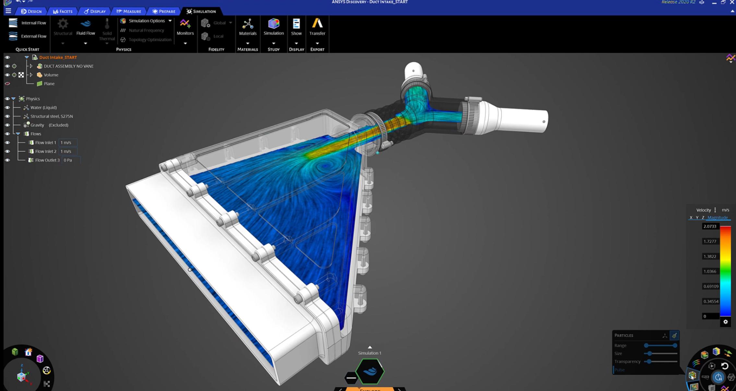Click the reset simulation arrow button
This screenshot has height=391, width=736.
tap(724, 366)
